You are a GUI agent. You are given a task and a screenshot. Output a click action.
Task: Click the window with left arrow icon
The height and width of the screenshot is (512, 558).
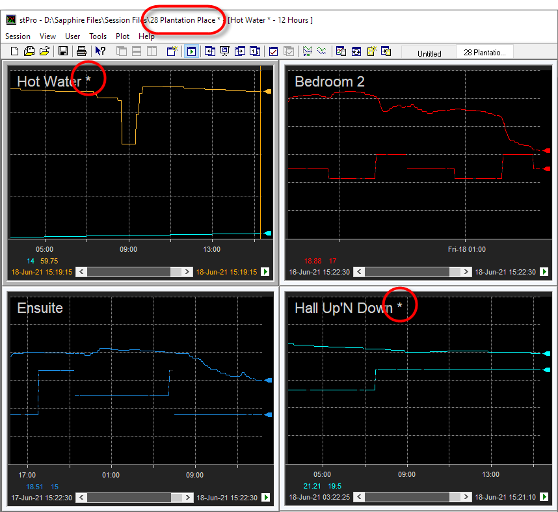tap(210, 51)
